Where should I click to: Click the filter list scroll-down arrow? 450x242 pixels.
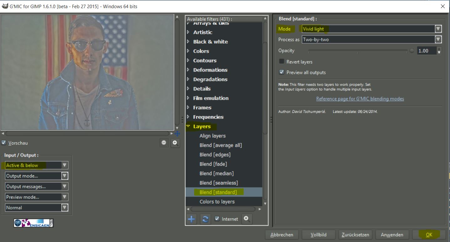[265, 204]
